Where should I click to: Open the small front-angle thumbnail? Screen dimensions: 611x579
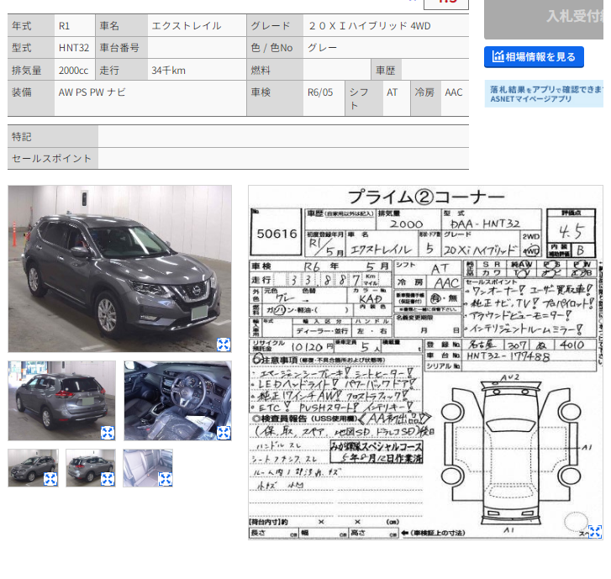(x=33, y=467)
